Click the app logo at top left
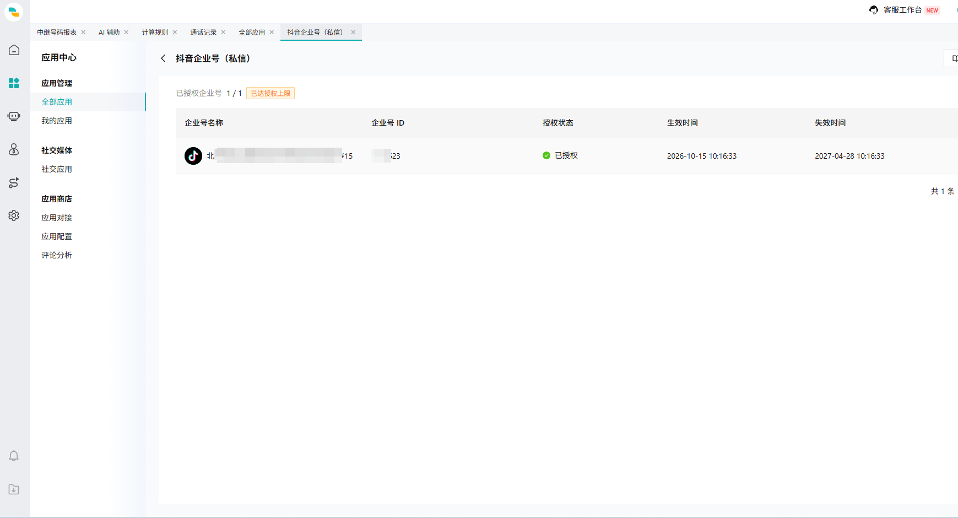Screen dimensions: 958x518 tap(14, 12)
